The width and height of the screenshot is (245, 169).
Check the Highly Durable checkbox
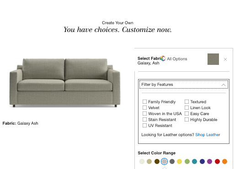[186, 120]
